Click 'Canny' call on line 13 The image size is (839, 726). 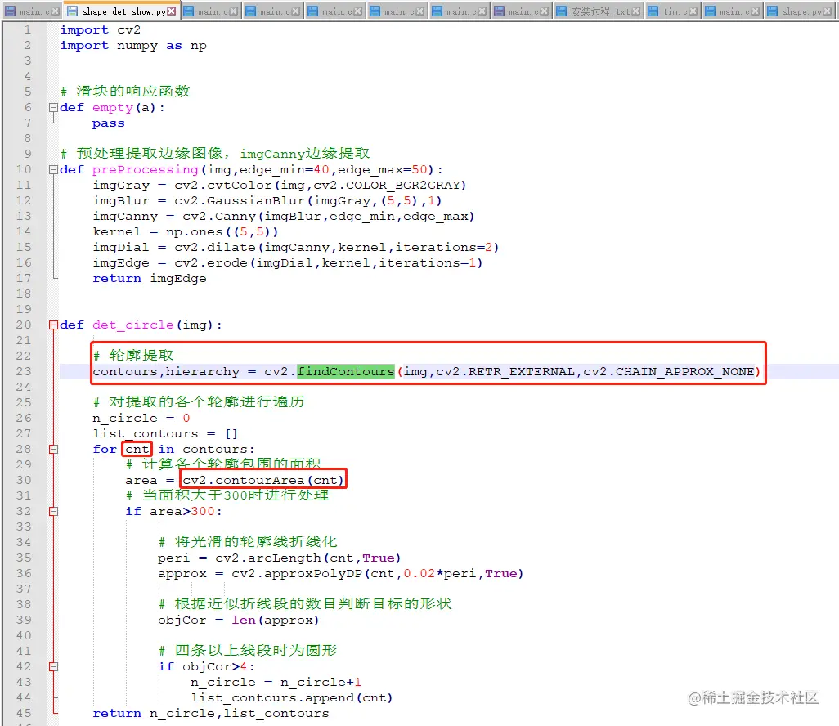(235, 216)
